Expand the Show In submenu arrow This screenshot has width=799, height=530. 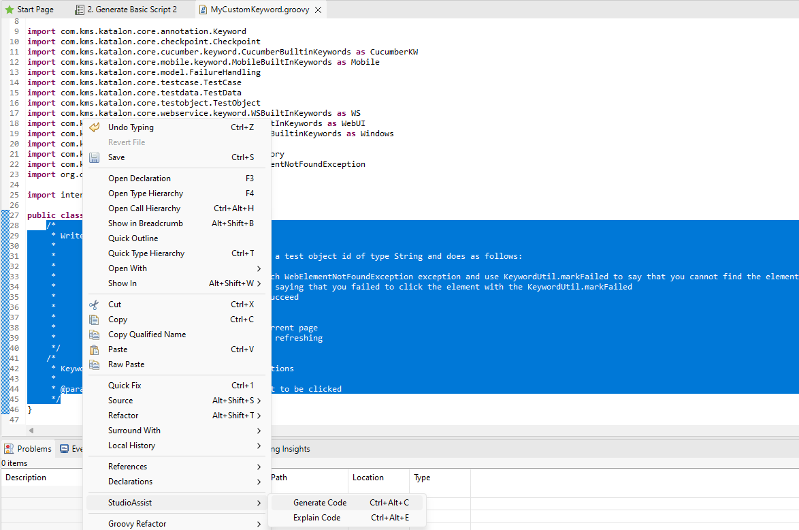[x=259, y=283]
